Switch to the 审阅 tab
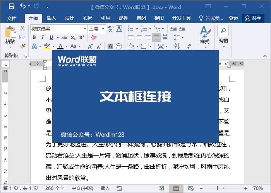Screen dimensions: 271x193 click(141, 18)
